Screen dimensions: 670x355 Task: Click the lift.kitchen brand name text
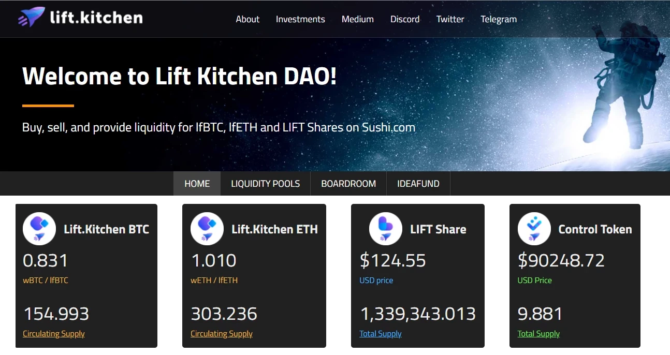point(96,18)
